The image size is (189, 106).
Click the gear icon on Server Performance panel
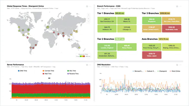[x=87, y=65]
